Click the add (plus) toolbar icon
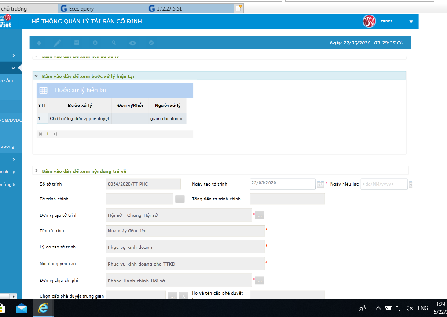Image resolution: width=447 pixels, height=317 pixels. (39, 43)
